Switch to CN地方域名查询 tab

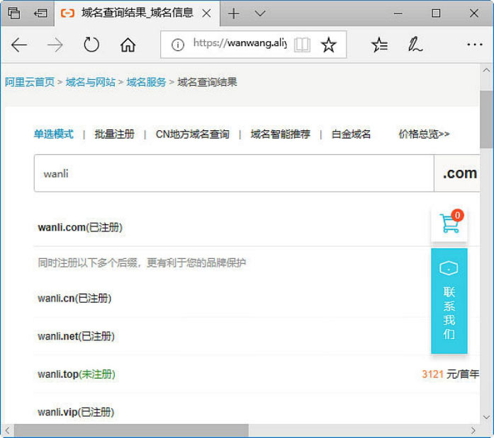click(x=192, y=134)
